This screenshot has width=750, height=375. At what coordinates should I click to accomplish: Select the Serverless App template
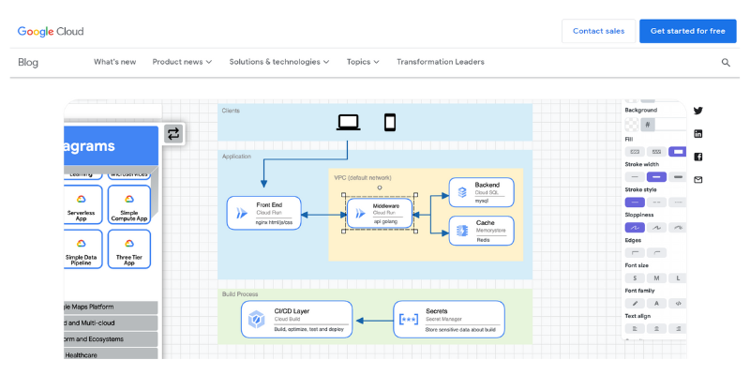click(x=83, y=204)
